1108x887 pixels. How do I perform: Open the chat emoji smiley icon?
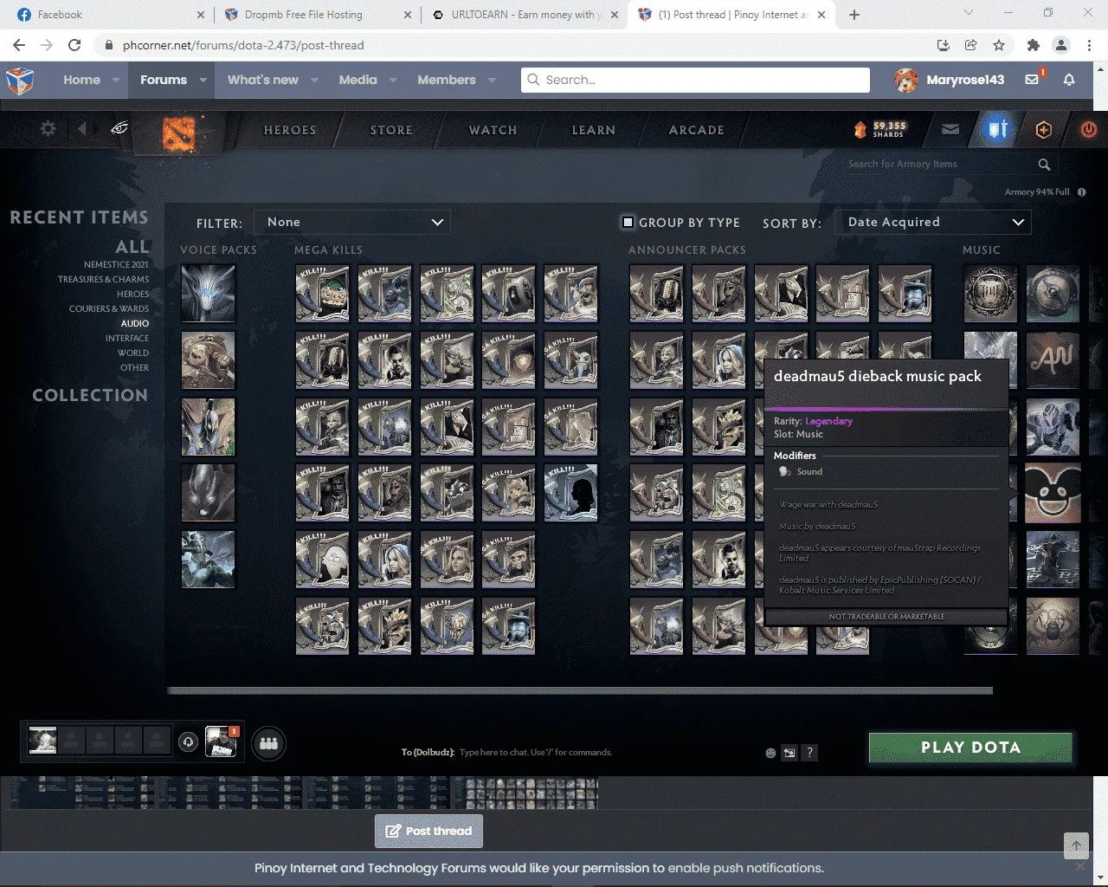pos(770,753)
